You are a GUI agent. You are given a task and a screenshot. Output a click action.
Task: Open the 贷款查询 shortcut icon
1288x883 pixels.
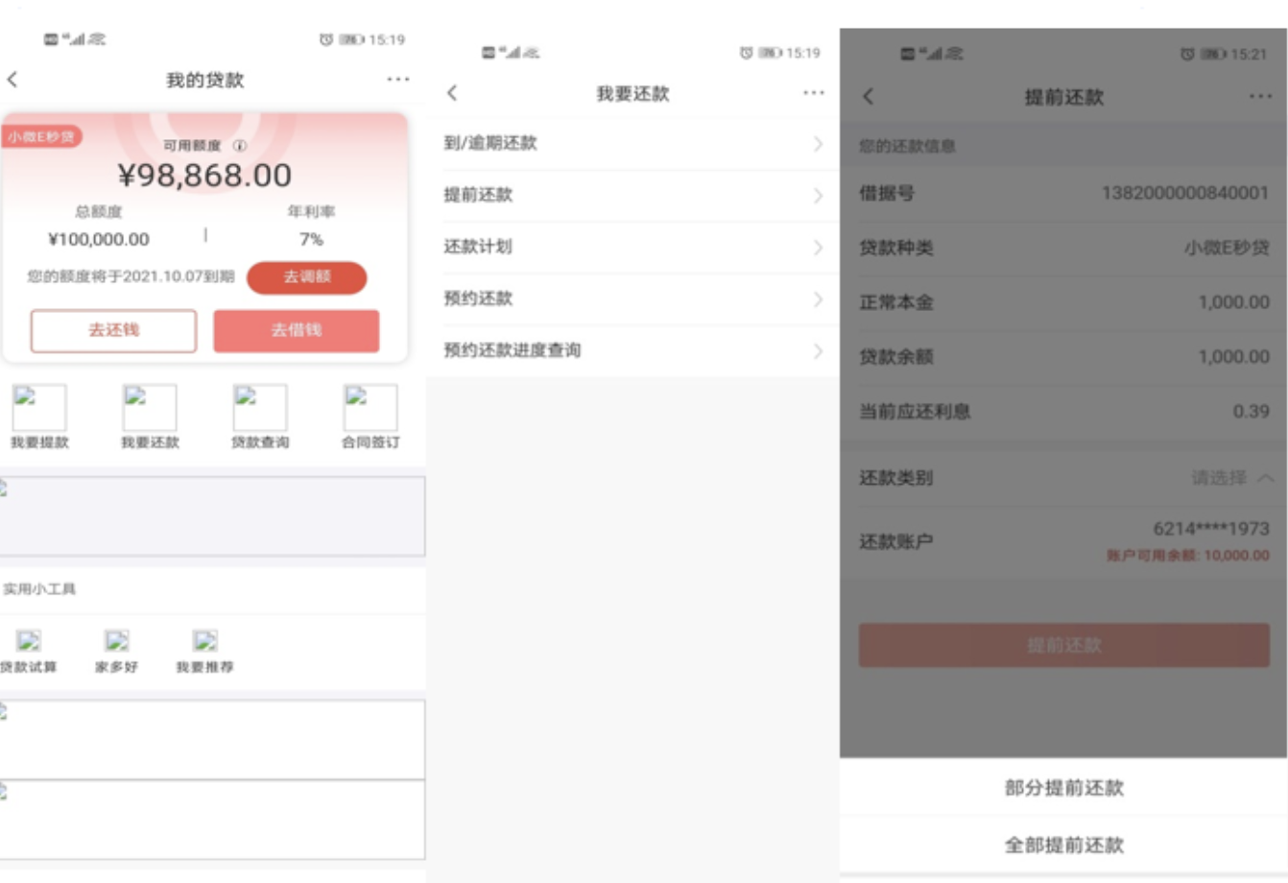coord(260,408)
